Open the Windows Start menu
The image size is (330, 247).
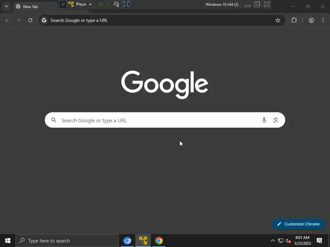[x=8, y=241]
